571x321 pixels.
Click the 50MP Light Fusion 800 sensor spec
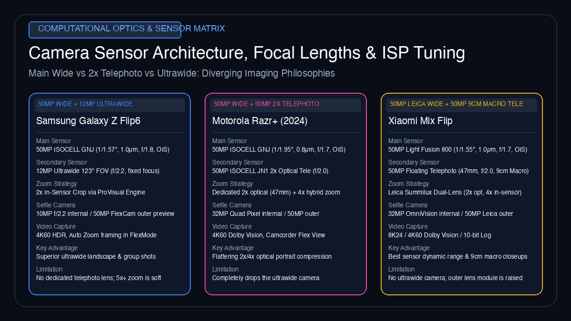click(x=458, y=149)
